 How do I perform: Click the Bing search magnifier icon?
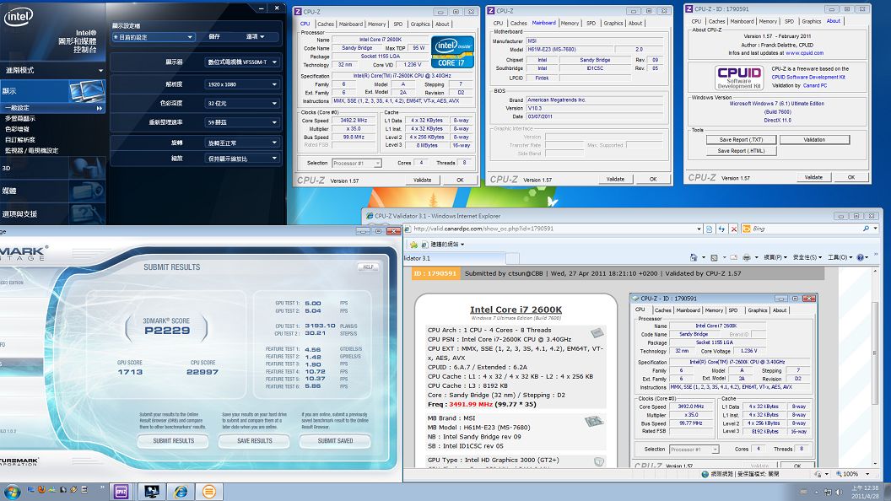(x=866, y=229)
